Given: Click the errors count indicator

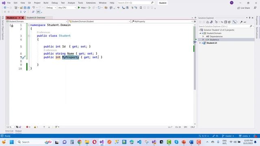Looking at the screenshot, I should (28, 127).
